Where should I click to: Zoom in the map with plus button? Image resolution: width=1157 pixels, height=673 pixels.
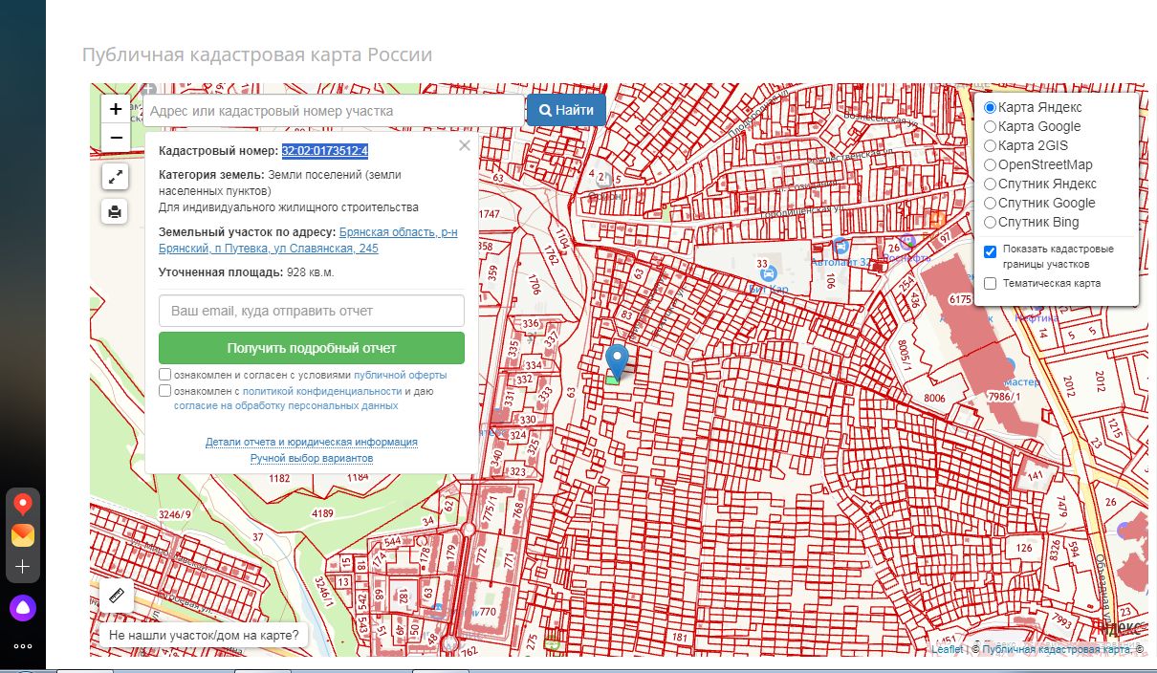coord(116,109)
